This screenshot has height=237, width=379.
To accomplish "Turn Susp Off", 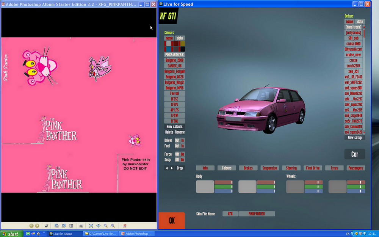I will (177, 160).
